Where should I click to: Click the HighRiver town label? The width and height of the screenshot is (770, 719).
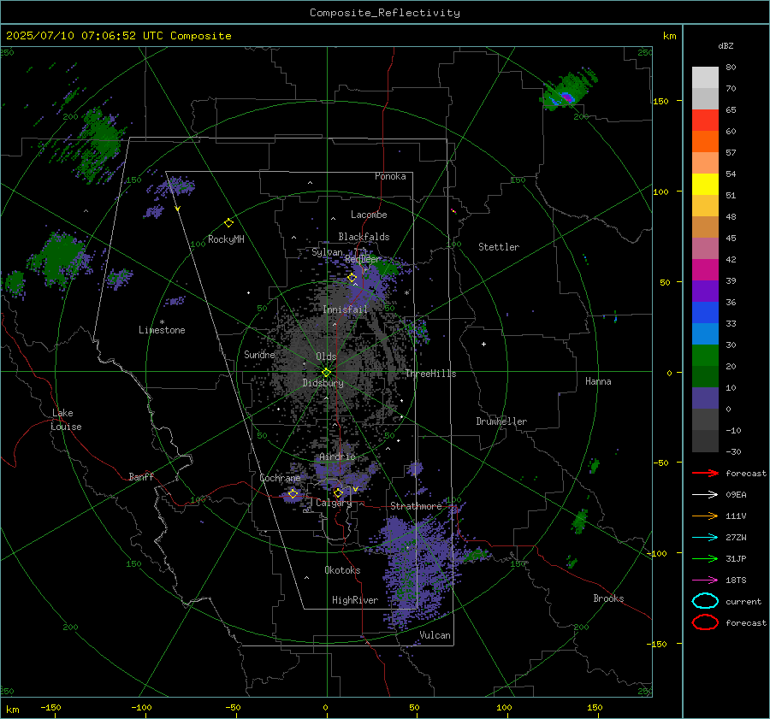(x=355, y=600)
